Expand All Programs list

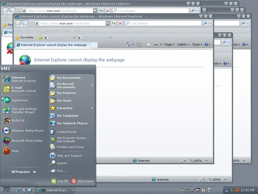(23, 172)
